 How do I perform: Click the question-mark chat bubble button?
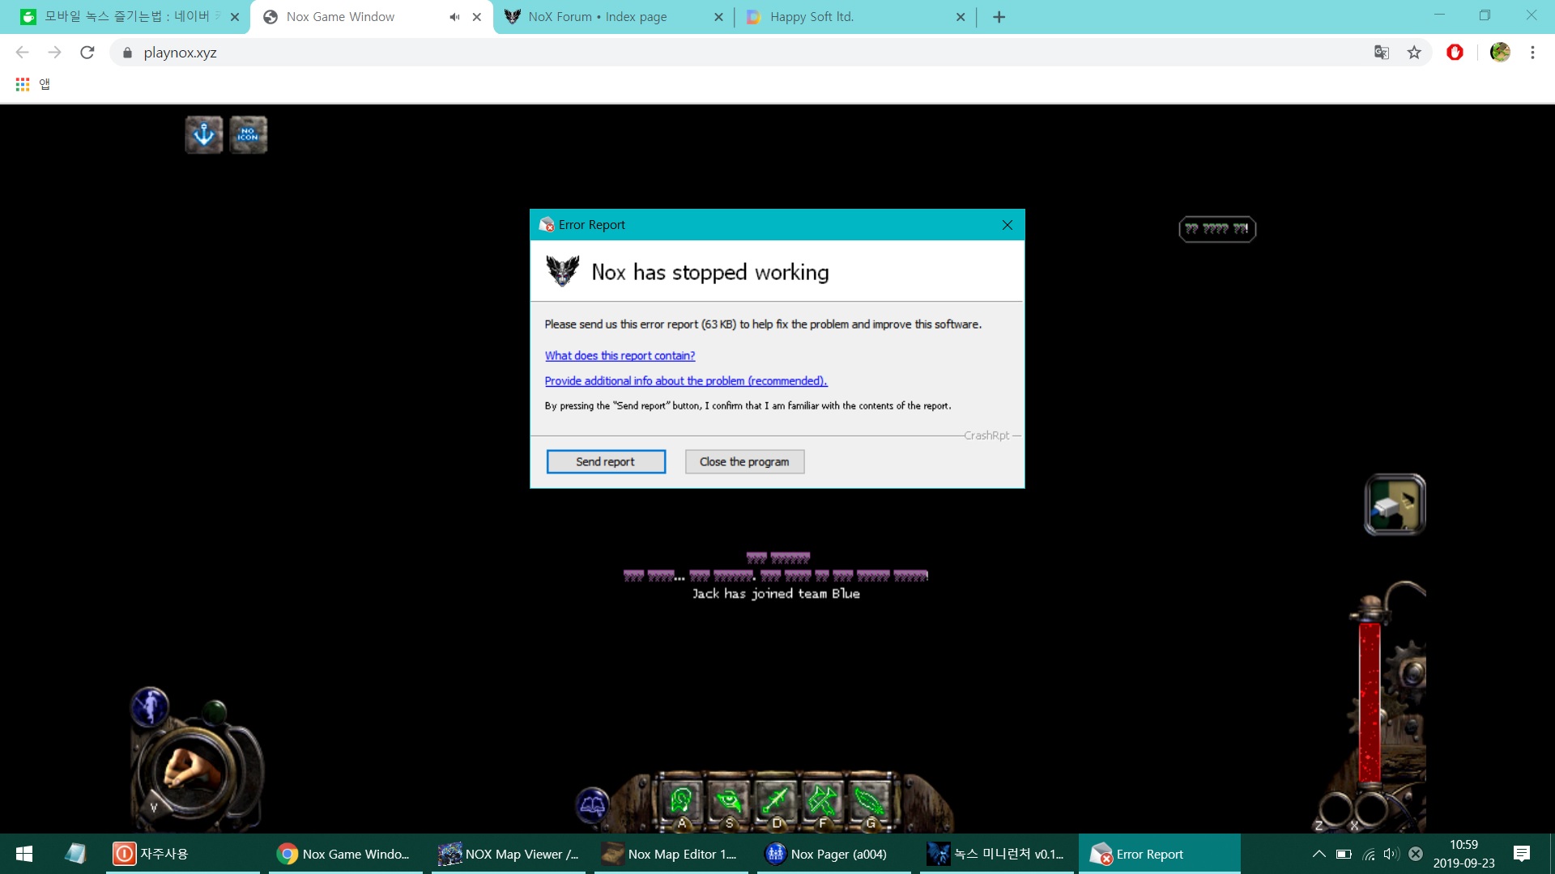click(x=1217, y=229)
